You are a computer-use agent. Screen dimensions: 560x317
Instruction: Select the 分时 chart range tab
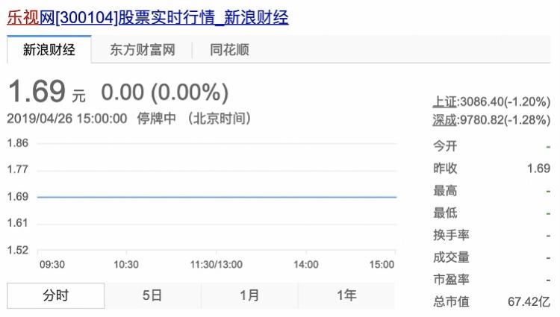click(56, 295)
